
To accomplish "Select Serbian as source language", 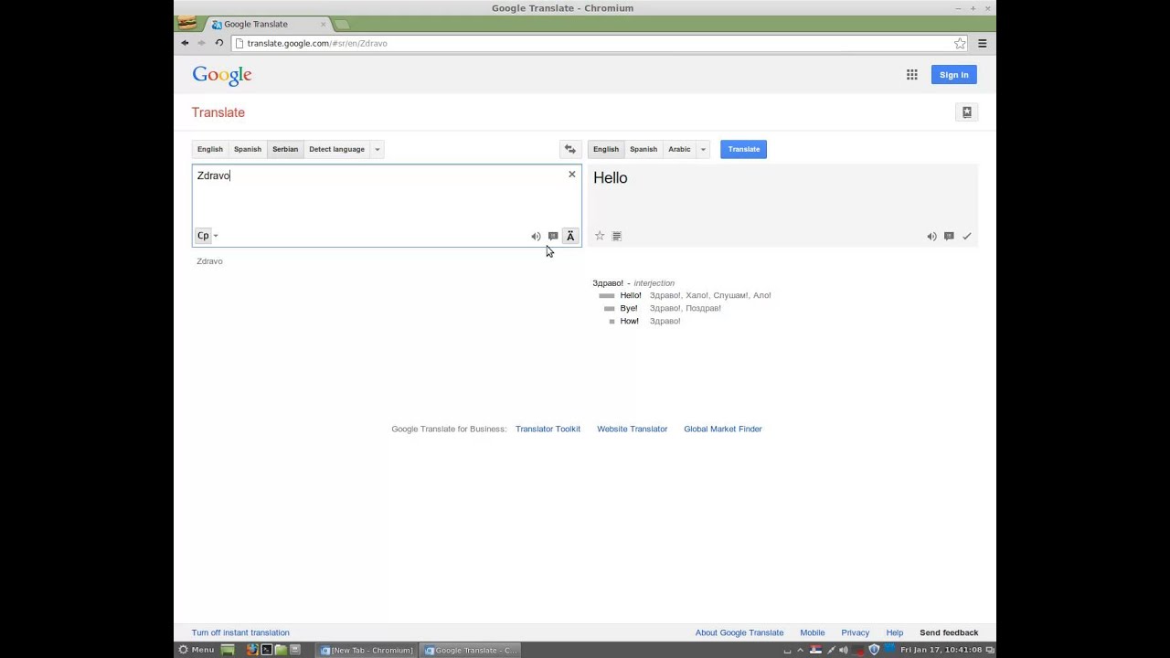I will coord(285,149).
